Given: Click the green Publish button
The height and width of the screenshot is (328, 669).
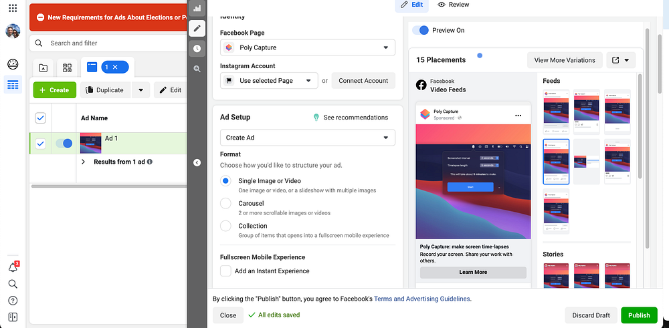Looking at the screenshot, I should coord(639,315).
